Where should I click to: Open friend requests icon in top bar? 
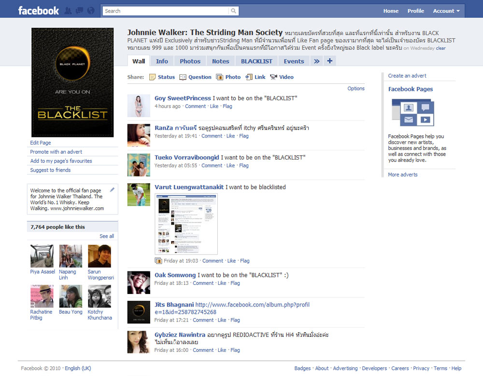[x=68, y=11]
